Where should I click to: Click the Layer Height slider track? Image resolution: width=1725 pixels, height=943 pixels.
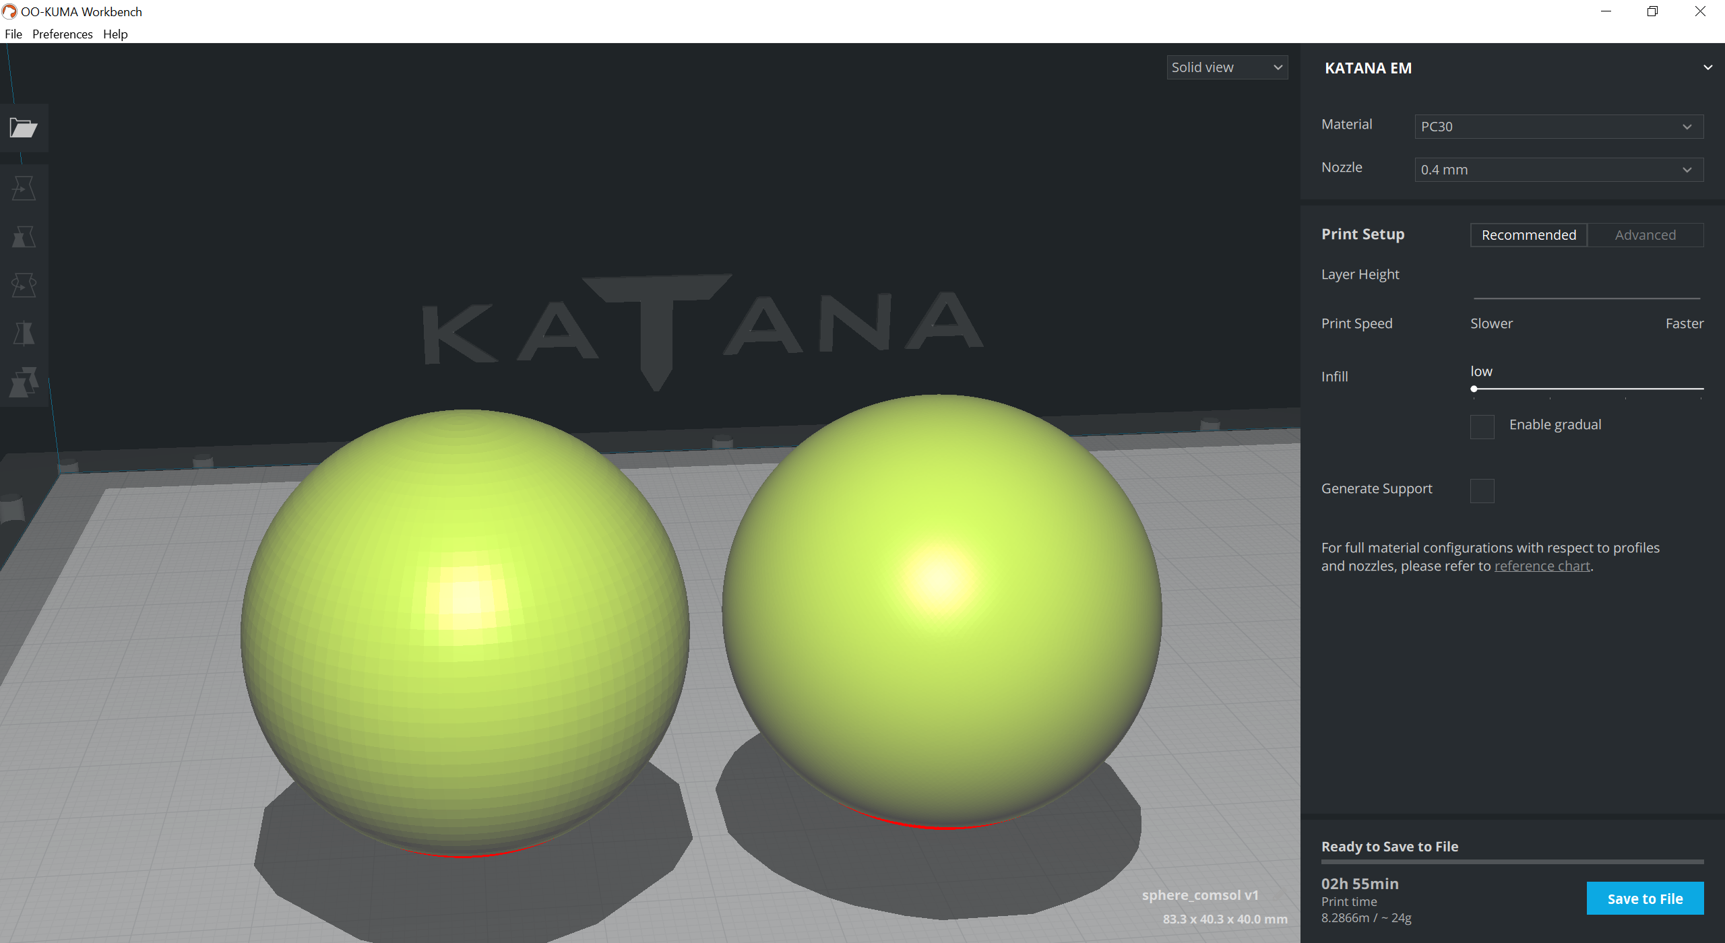tap(1587, 298)
